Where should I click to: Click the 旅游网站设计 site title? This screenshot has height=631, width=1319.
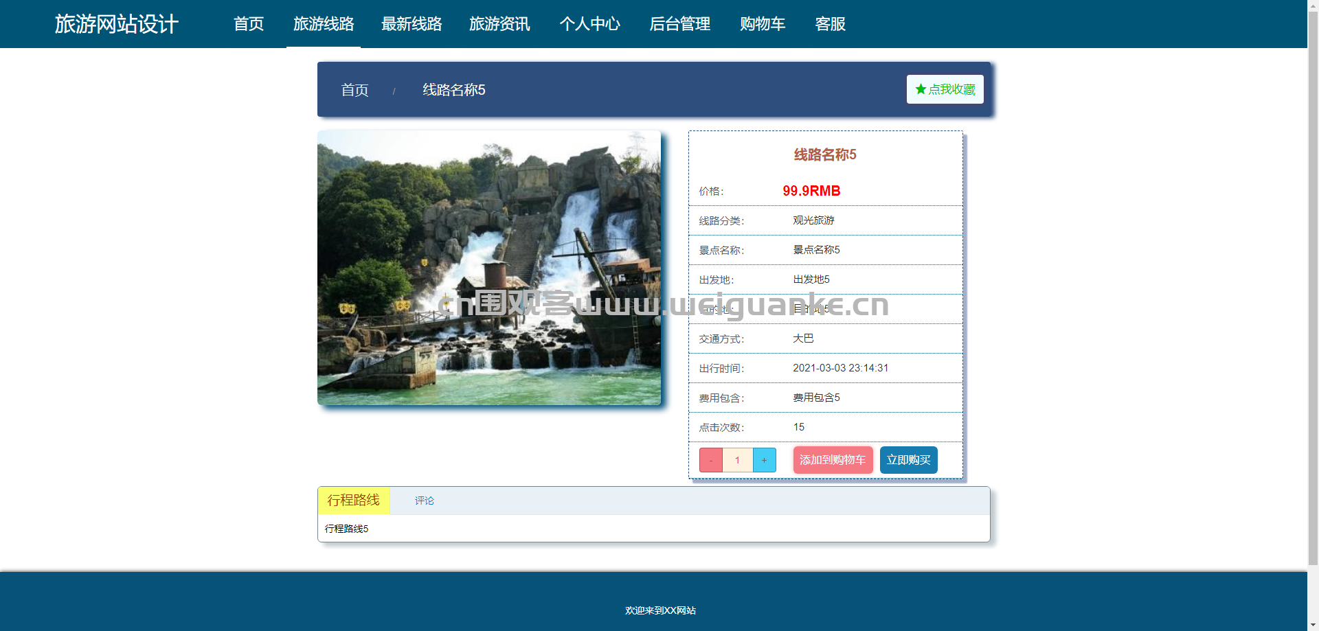click(117, 24)
